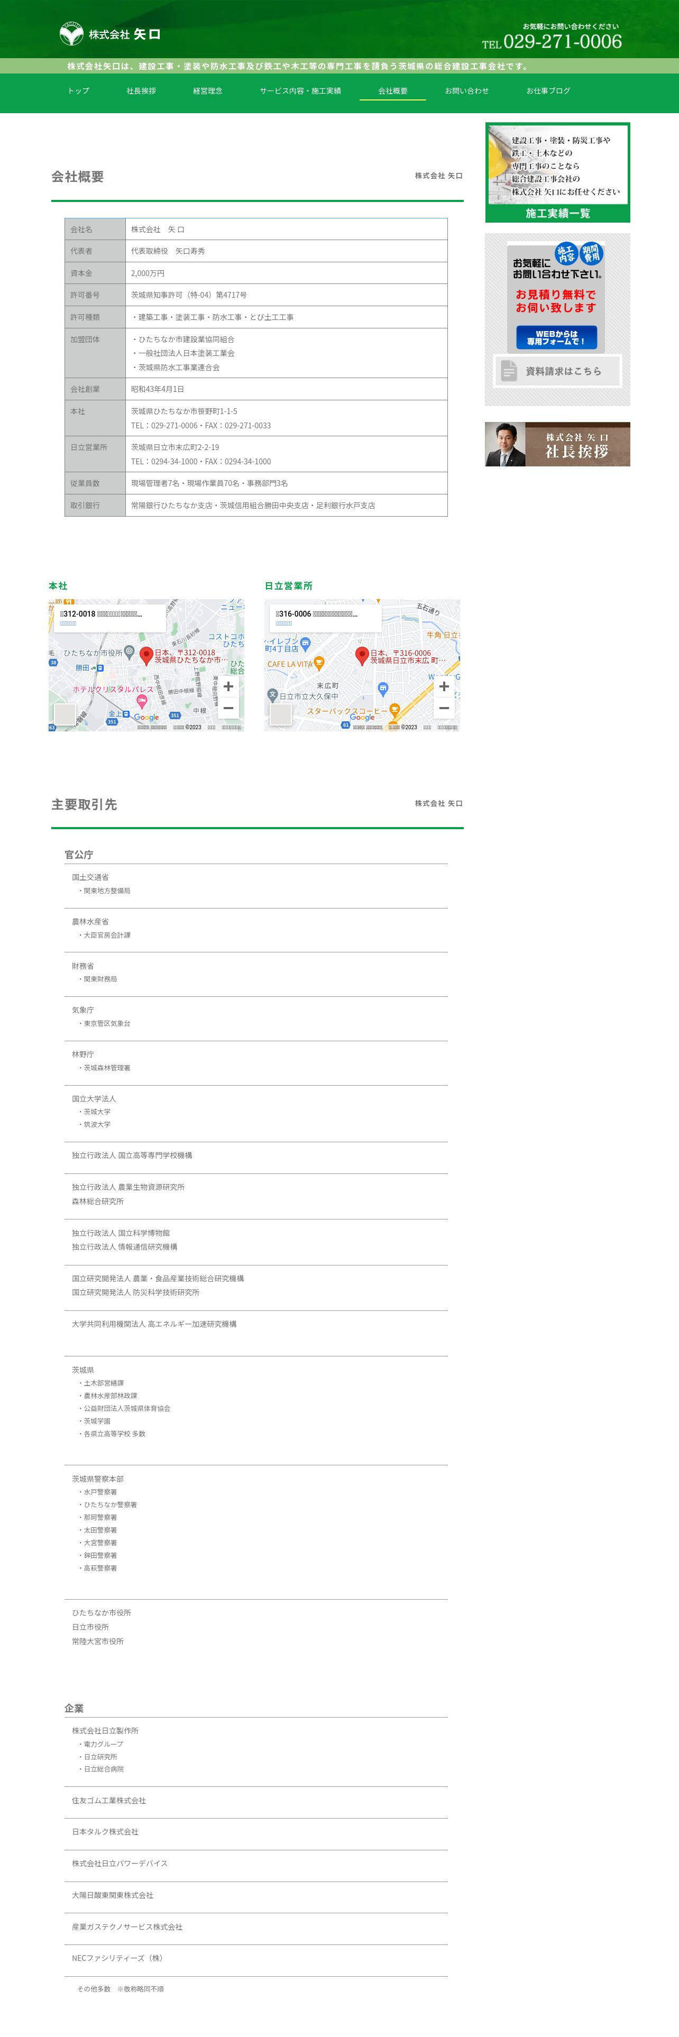This screenshot has width=679, height=2037.
Task: Open the 社長挨拶 navigation item
Action: pos(141,91)
